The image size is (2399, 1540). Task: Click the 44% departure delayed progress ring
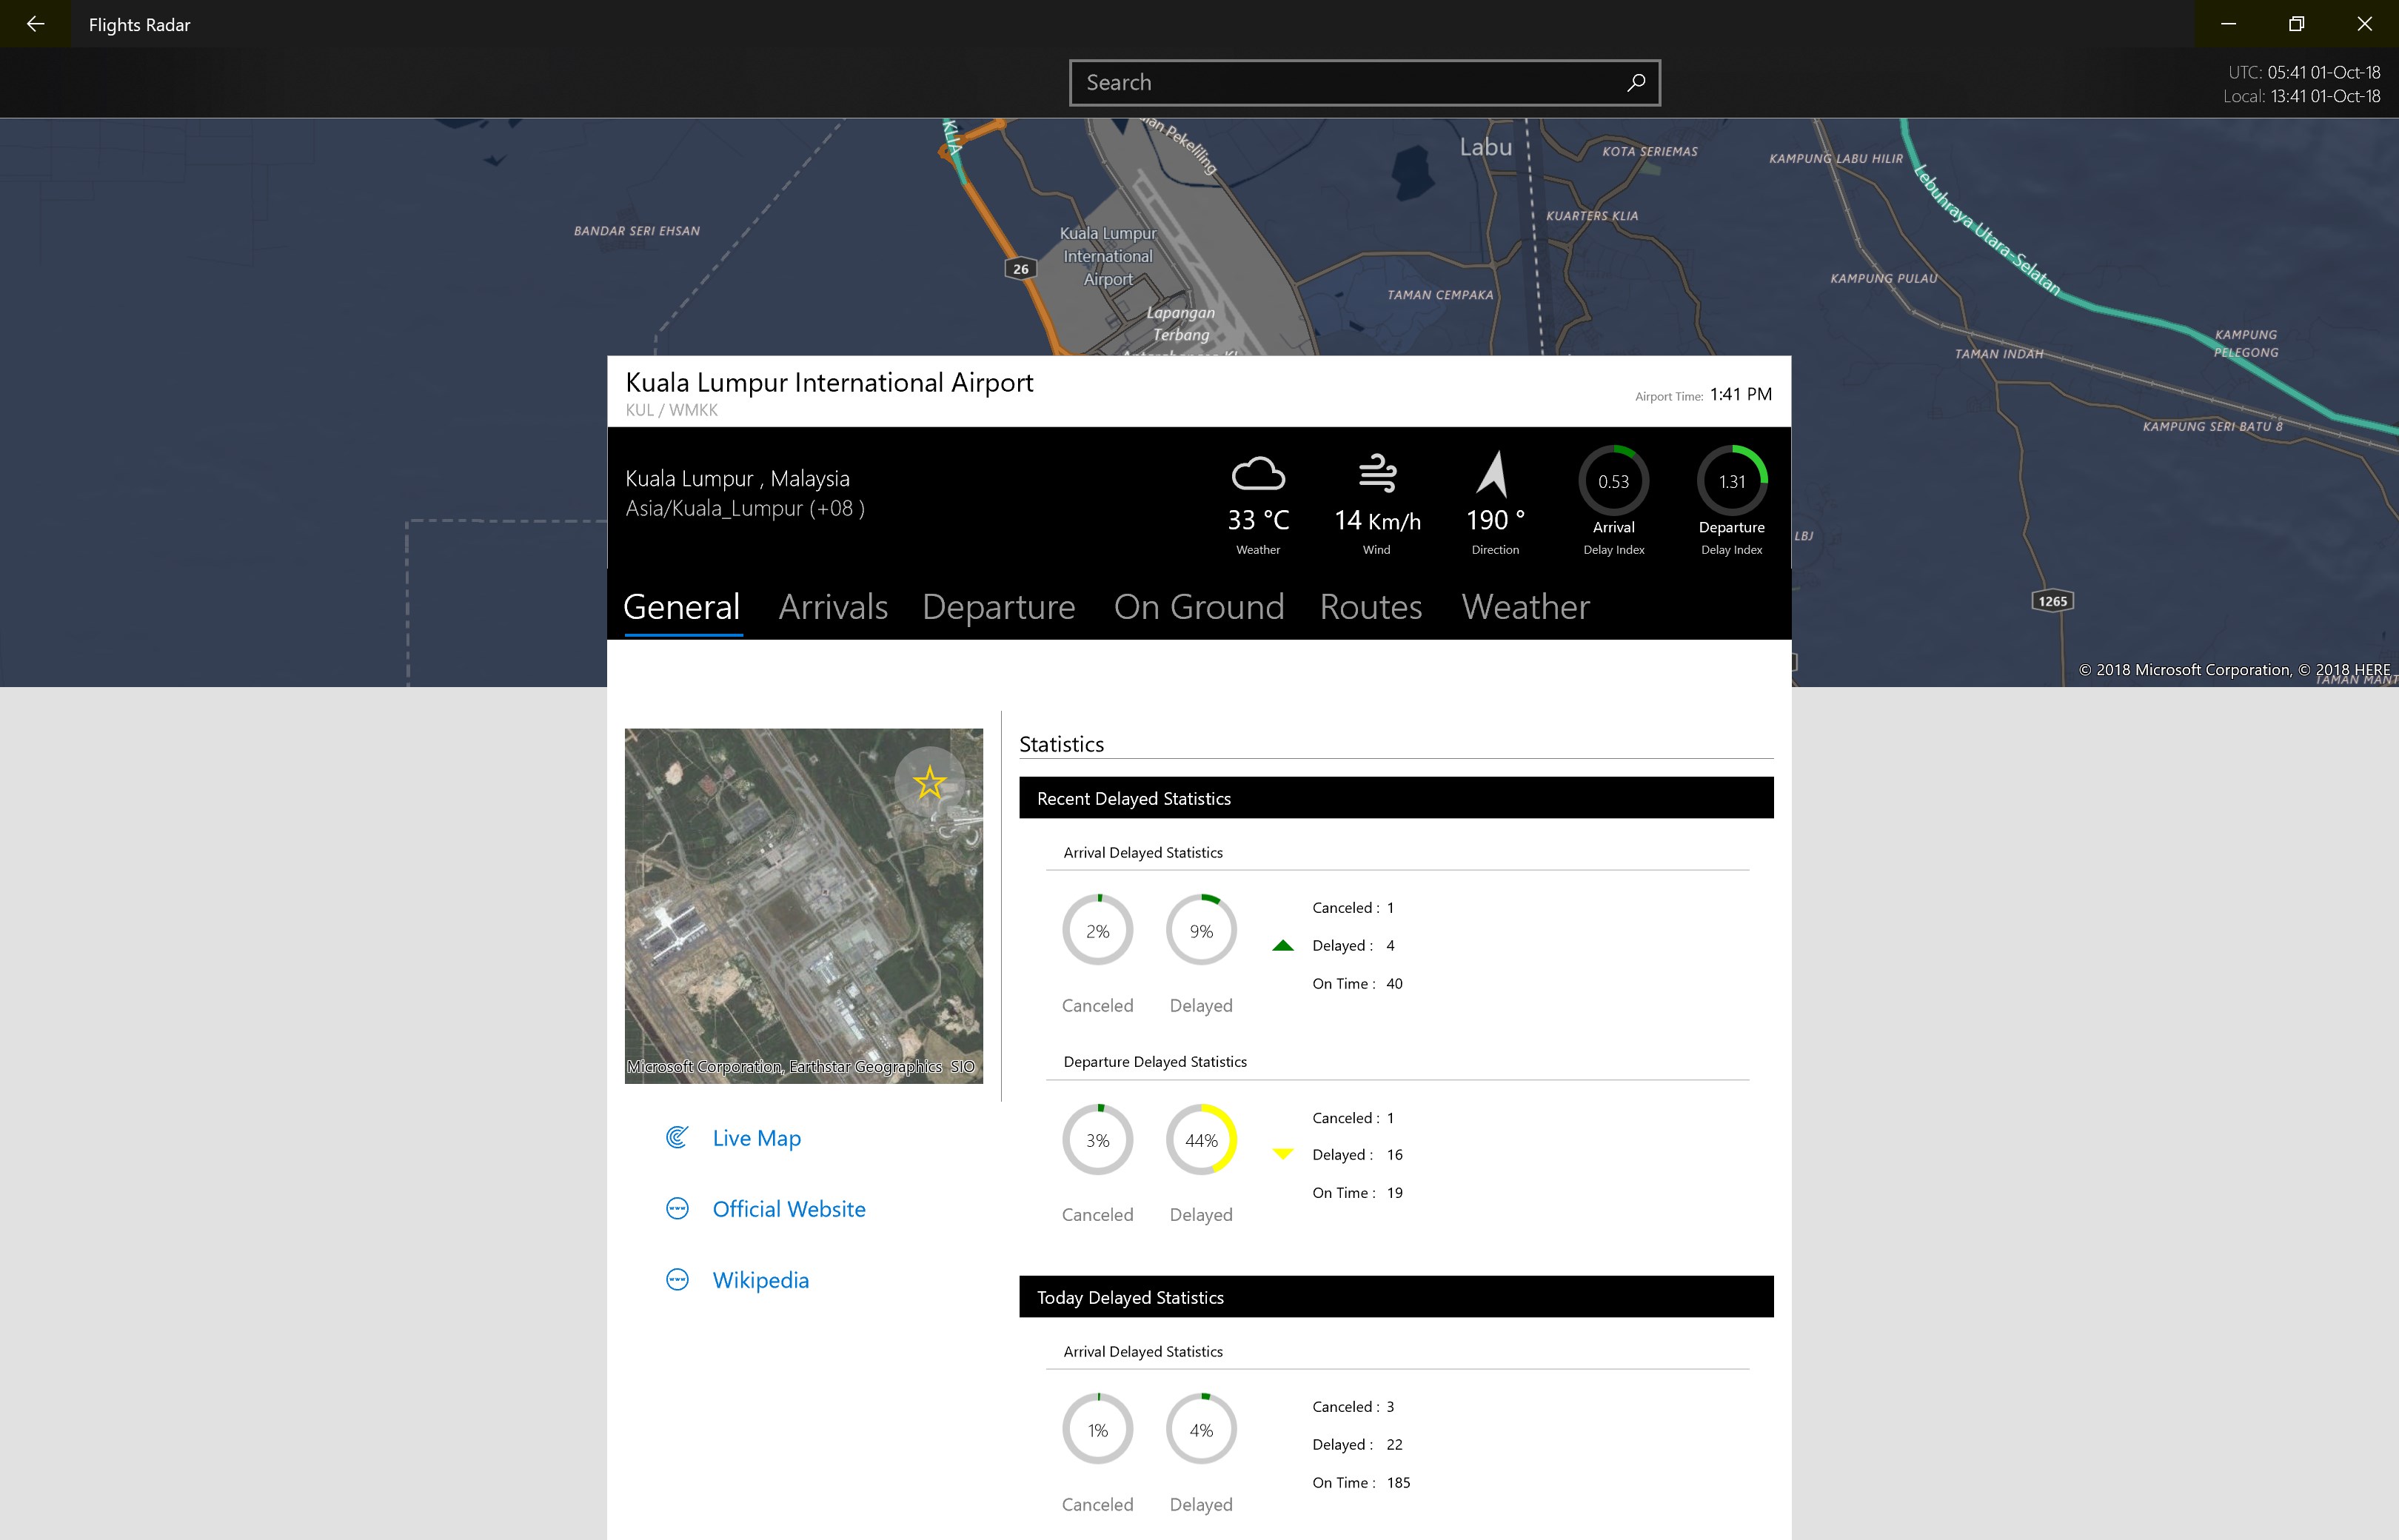pyautogui.click(x=1200, y=1140)
